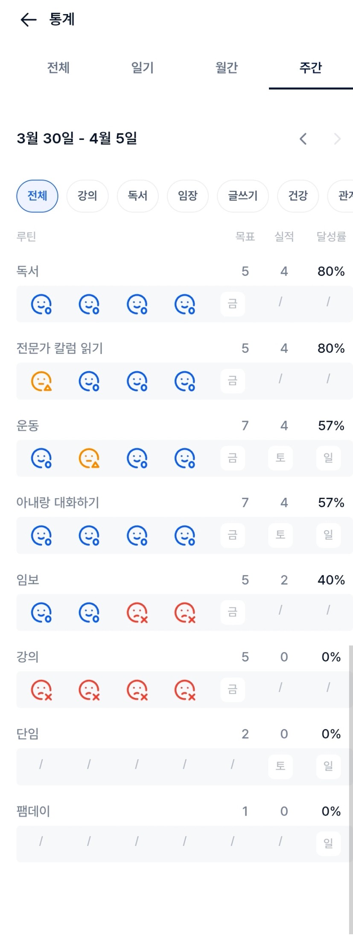Go to next week with right chevron
This screenshot has height=944, width=353.
[x=337, y=139]
